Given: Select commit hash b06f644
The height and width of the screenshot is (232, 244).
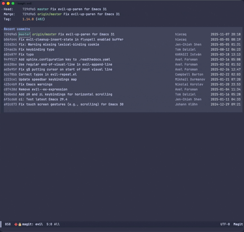Looking at the screenshot, I should [x=10, y=40].
